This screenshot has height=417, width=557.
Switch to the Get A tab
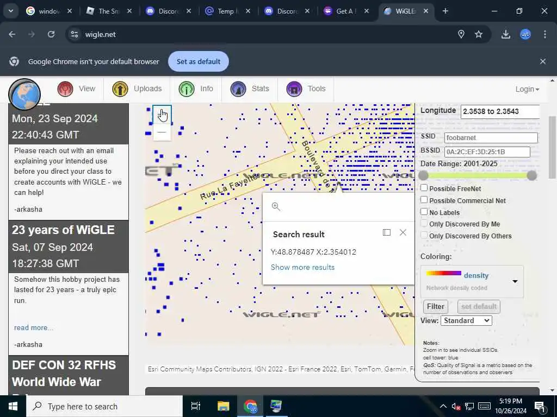point(345,11)
